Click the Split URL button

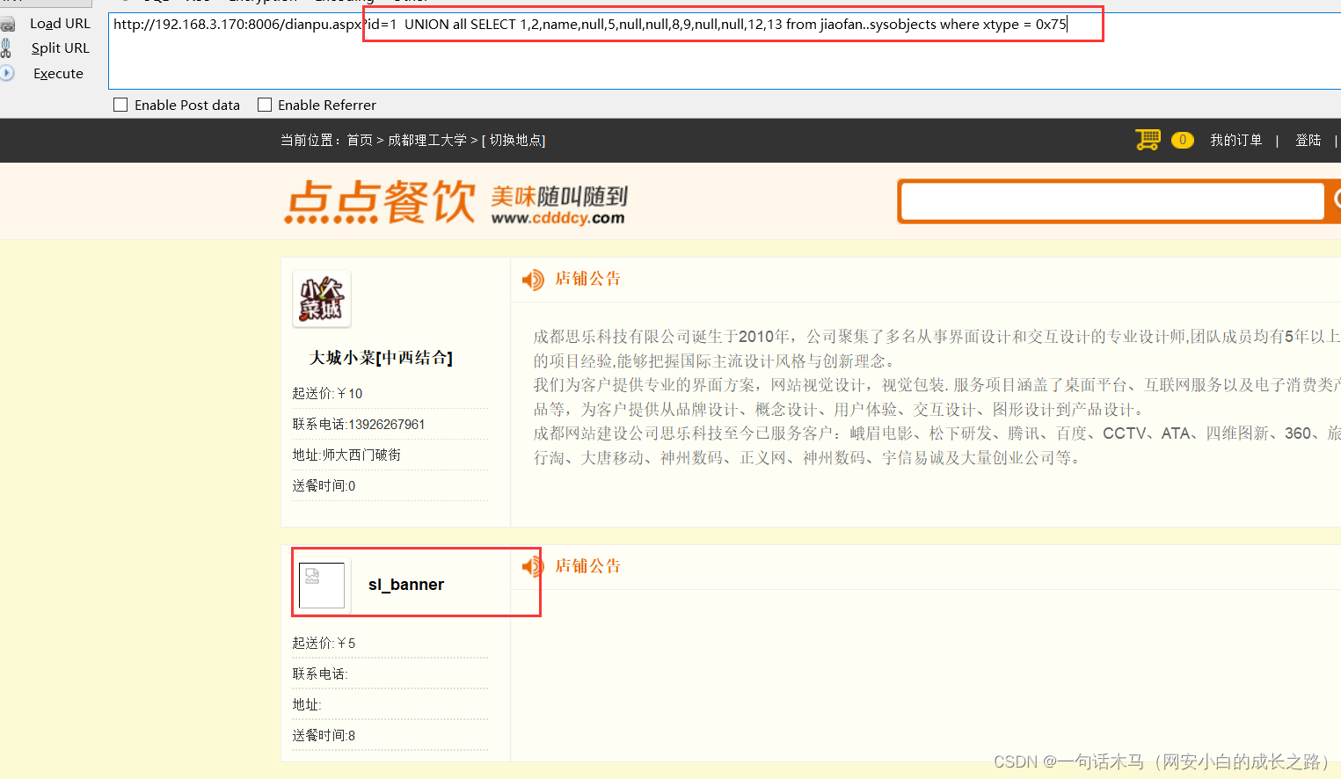click(60, 48)
